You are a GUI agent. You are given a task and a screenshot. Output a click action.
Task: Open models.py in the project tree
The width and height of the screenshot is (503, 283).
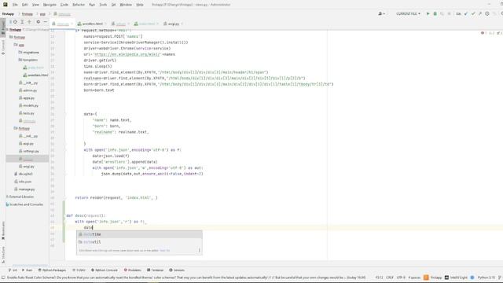coord(28,105)
